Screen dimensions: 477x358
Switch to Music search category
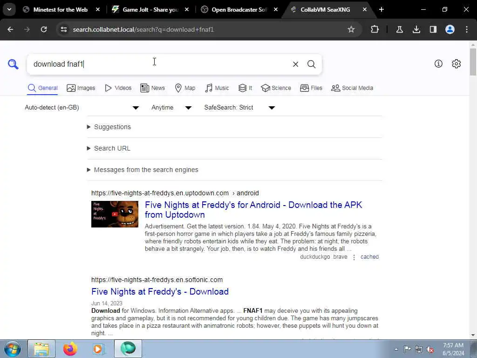point(217,88)
